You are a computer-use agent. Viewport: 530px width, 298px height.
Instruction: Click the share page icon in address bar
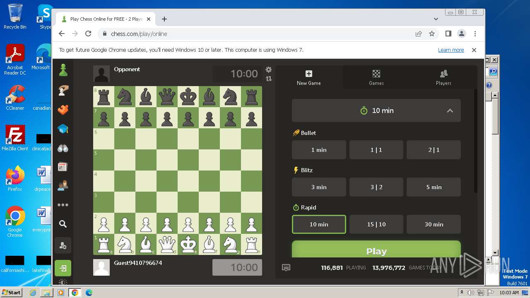(419, 34)
